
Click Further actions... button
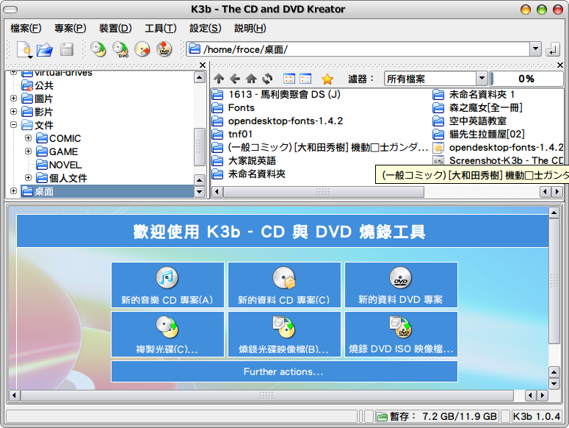click(285, 371)
